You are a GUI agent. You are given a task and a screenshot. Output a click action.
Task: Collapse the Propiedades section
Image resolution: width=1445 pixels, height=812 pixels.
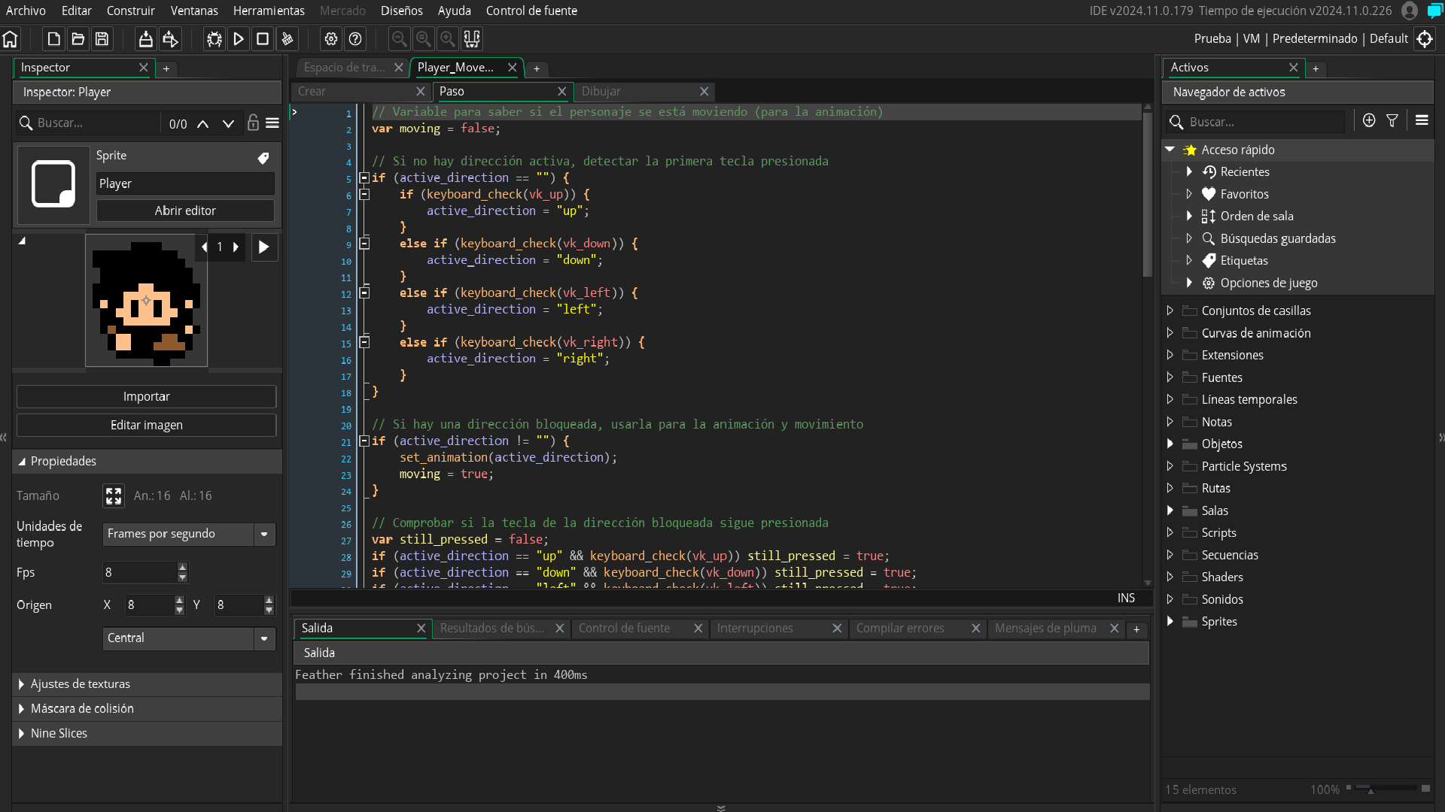pos(23,461)
